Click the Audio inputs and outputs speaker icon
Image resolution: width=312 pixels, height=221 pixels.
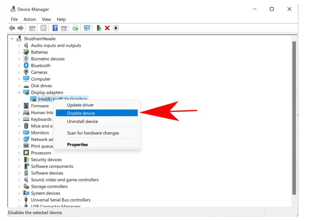tap(26, 45)
